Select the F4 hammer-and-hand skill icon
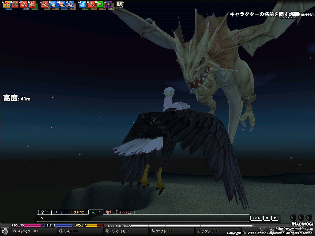The width and height of the screenshot is (315, 236). click(32, 4)
